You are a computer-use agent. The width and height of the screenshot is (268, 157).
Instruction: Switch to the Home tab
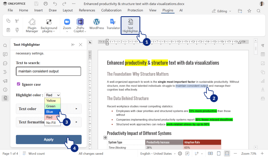(24, 10)
